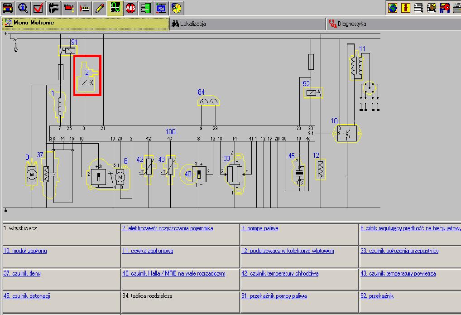Click the text '1. wtryskiwacz'
This screenshot has width=461, height=315.
[x=20, y=228]
